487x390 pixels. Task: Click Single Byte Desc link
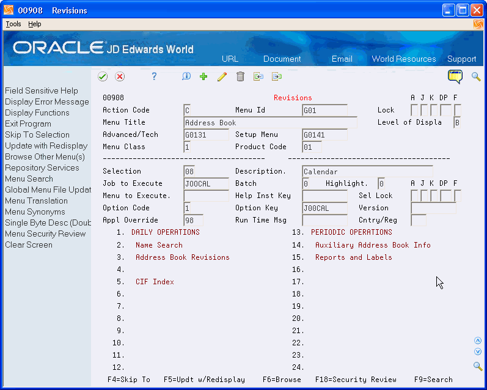[48, 223]
